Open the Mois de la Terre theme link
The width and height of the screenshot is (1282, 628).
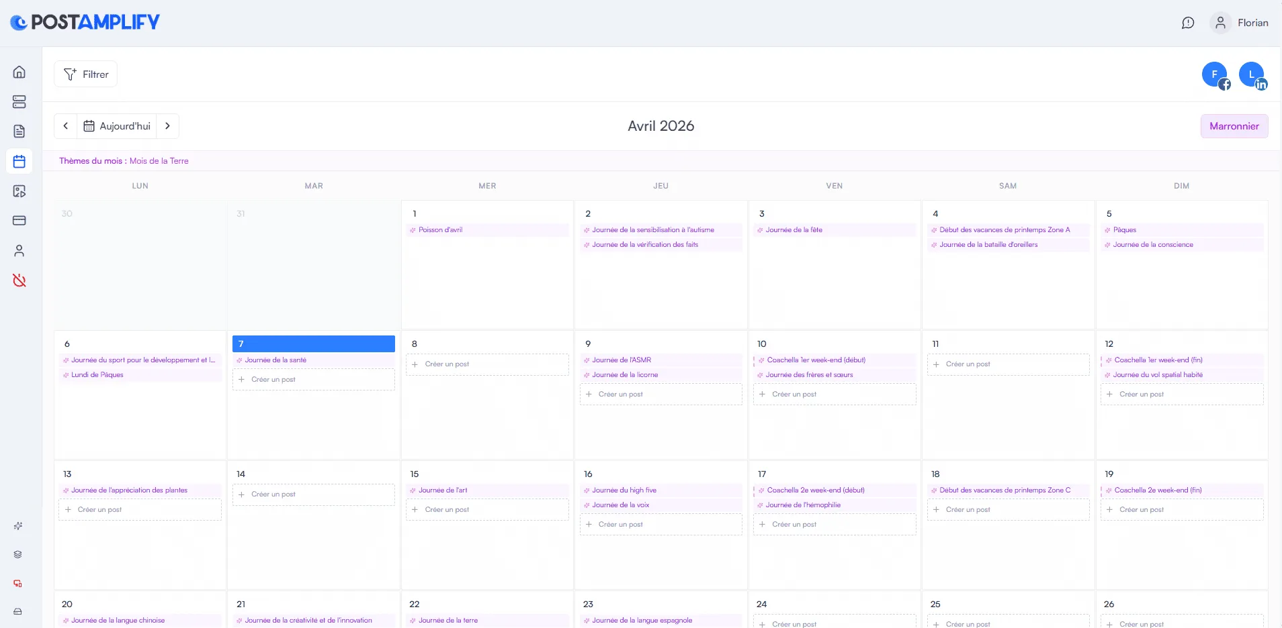(x=159, y=161)
